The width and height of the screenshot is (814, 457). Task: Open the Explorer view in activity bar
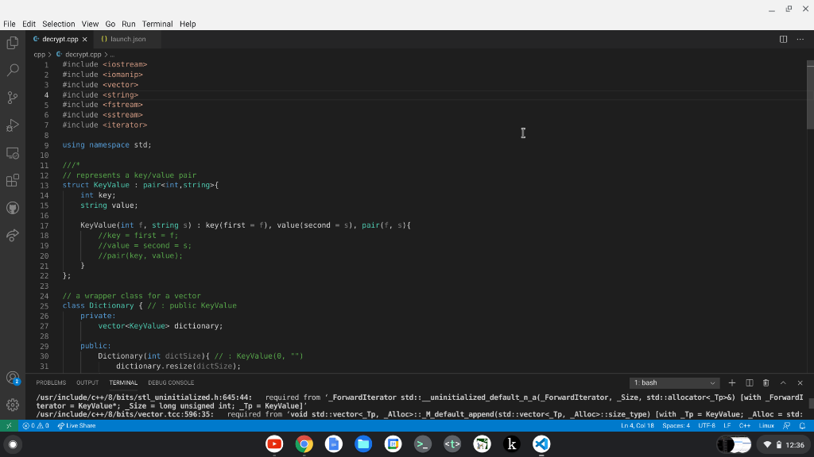click(x=13, y=43)
